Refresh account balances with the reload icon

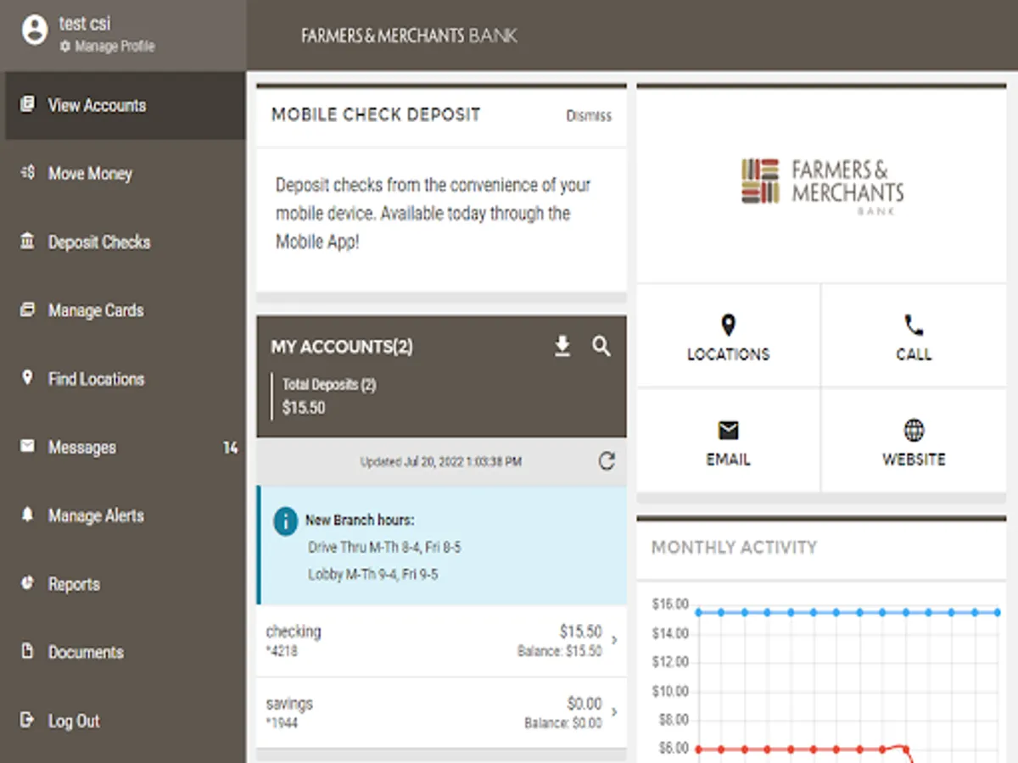point(607,461)
